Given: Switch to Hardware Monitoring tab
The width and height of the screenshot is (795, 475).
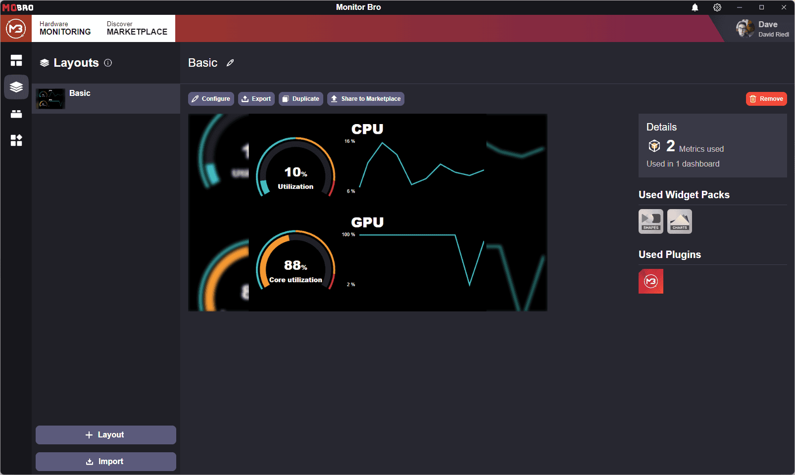Looking at the screenshot, I should (65, 28).
